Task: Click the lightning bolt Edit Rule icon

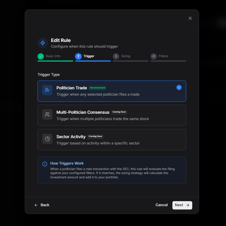Action: [43, 43]
